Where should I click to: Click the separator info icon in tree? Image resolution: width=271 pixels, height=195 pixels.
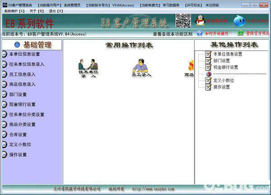click(x=209, y=74)
